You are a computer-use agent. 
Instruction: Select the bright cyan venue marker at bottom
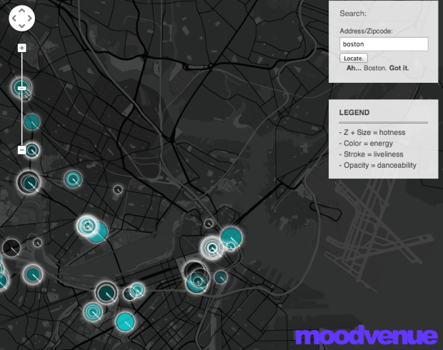point(125,321)
